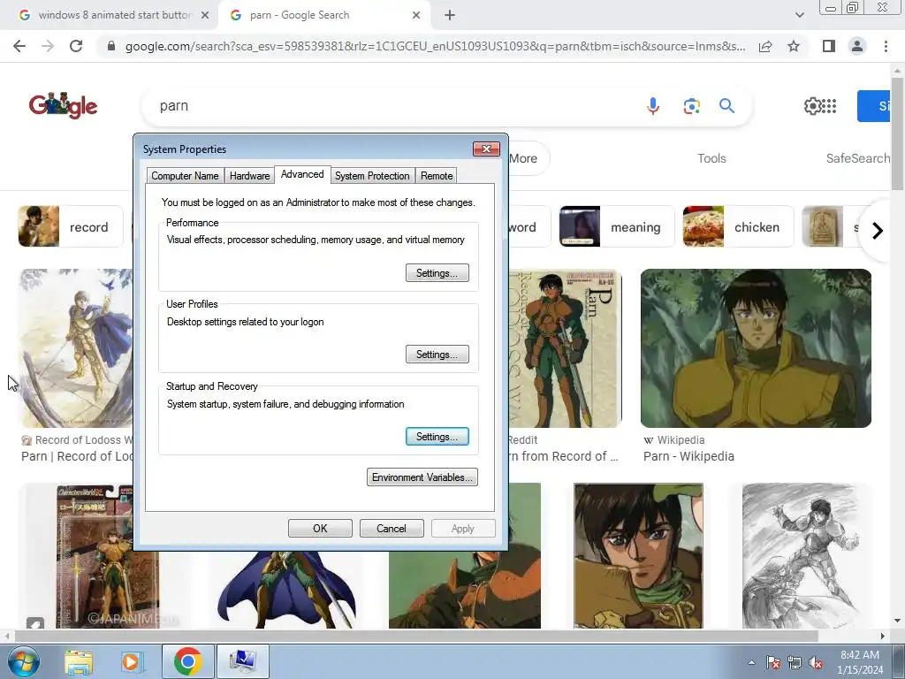
Task: Click the forward navigation arrow
Action: (48, 46)
